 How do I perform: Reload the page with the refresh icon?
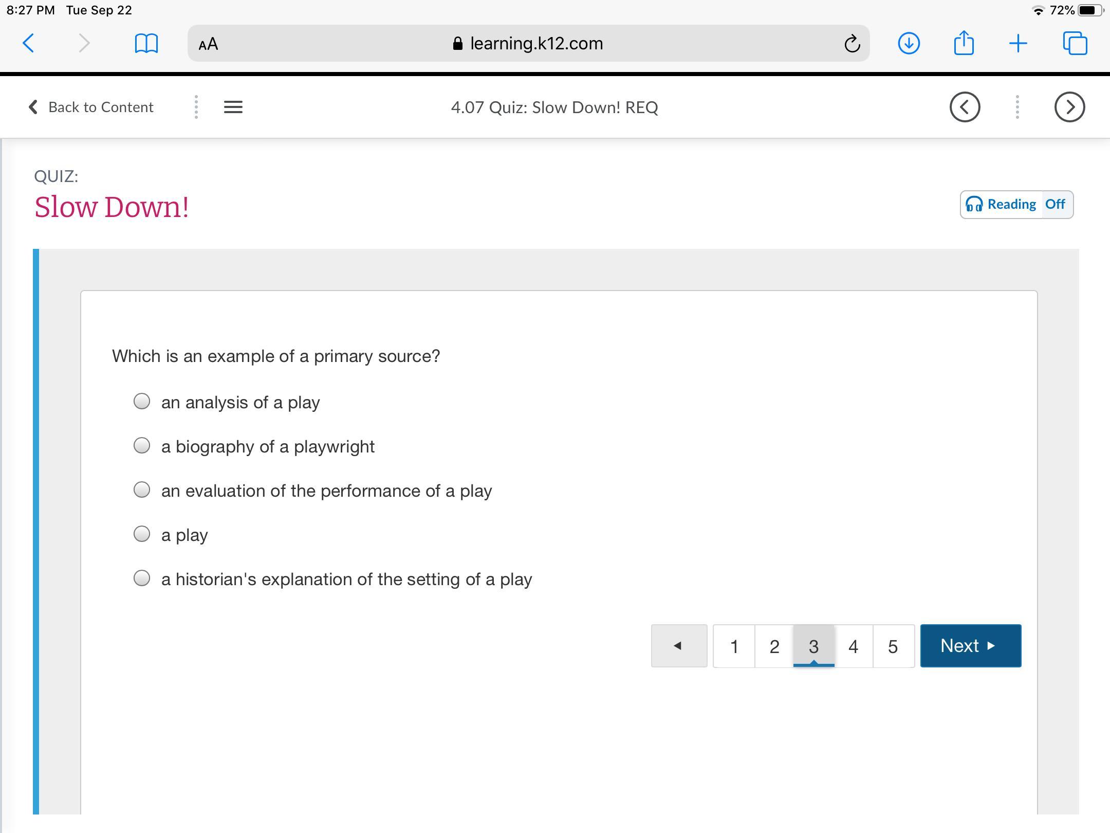852,44
